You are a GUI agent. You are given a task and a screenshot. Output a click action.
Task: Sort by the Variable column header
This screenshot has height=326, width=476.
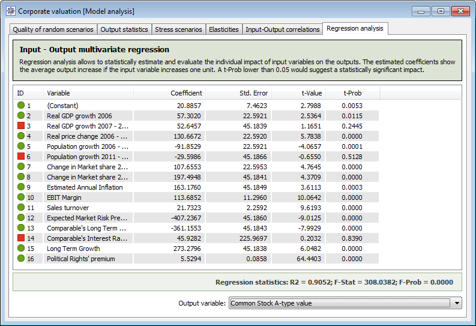(x=88, y=93)
